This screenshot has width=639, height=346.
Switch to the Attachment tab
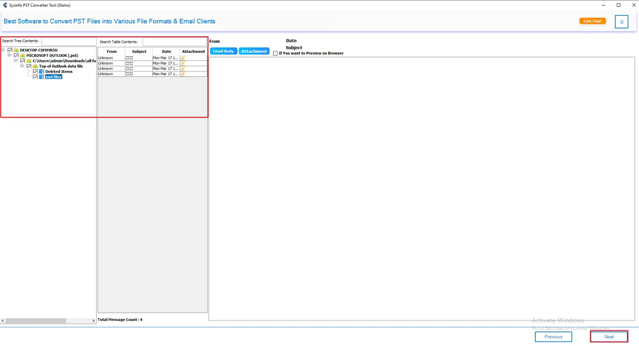(254, 51)
